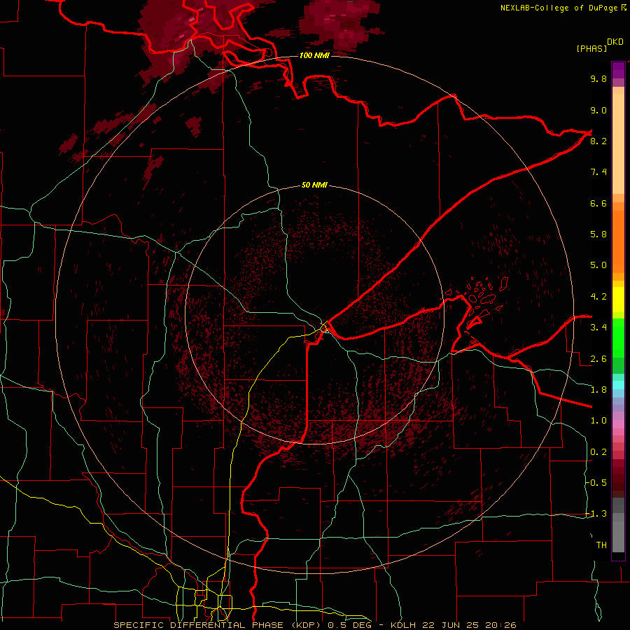Click the 100 NMI range ring label

(314, 55)
